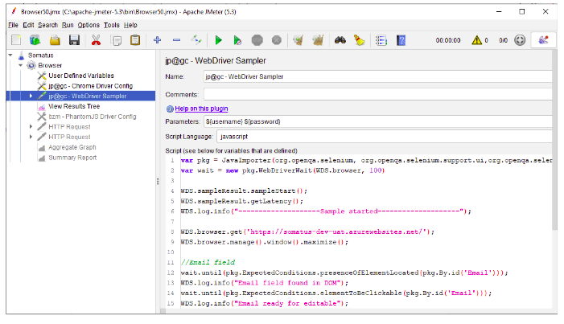
Task: Click Start no pauses icon
Action: pos(237,40)
